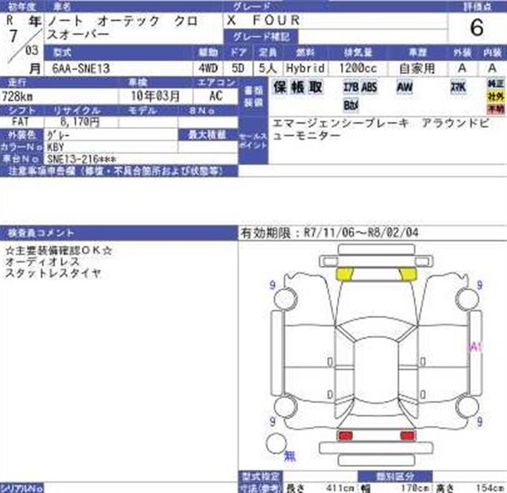Image resolution: width=507 pixels, height=493 pixels.
Task: Select the スマK smart key badge
Action: click(458, 87)
